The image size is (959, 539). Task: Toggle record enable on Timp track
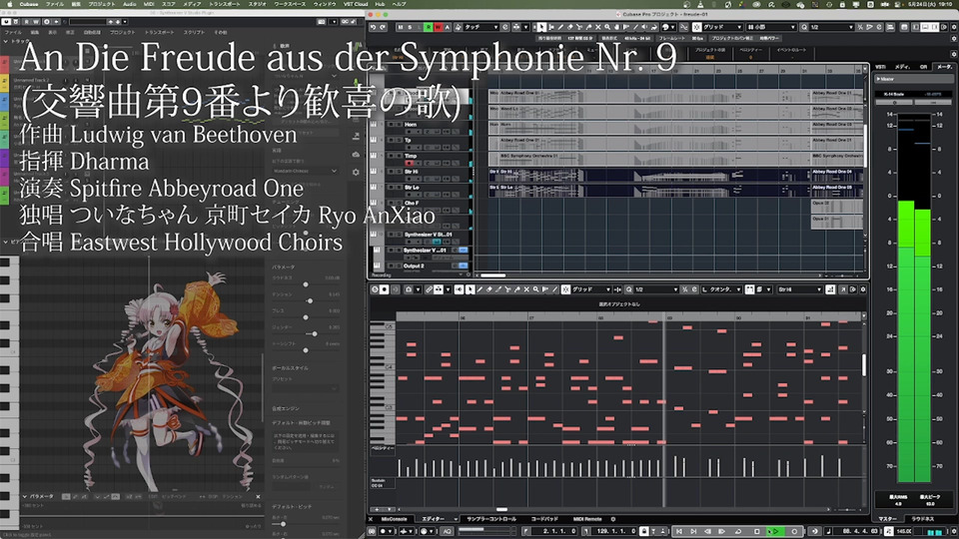coord(410,163)
